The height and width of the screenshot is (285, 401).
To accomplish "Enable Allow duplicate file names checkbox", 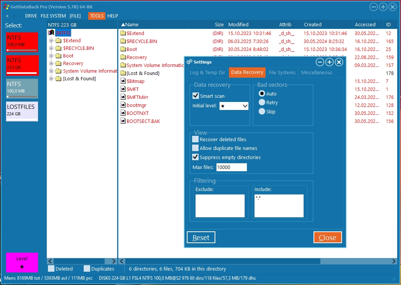I will [196, 148].
